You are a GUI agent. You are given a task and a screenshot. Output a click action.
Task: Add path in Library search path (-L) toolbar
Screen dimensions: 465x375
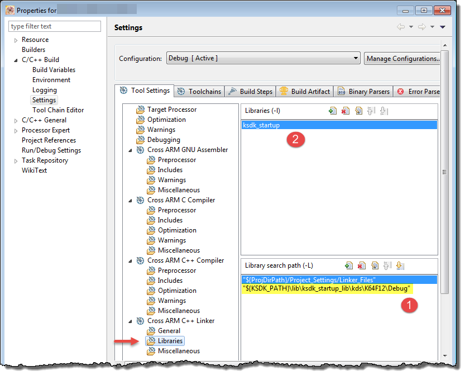[x=349, y=265]
